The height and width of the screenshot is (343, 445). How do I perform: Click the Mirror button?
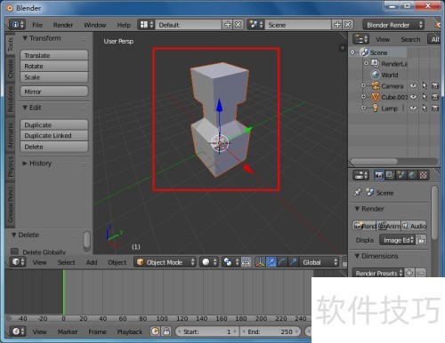click(54, 92)
